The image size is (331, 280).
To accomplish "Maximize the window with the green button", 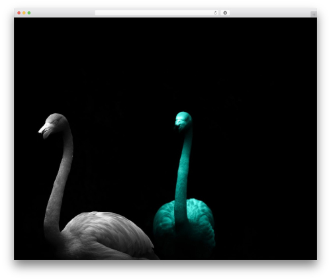I will tap(29, 13).
